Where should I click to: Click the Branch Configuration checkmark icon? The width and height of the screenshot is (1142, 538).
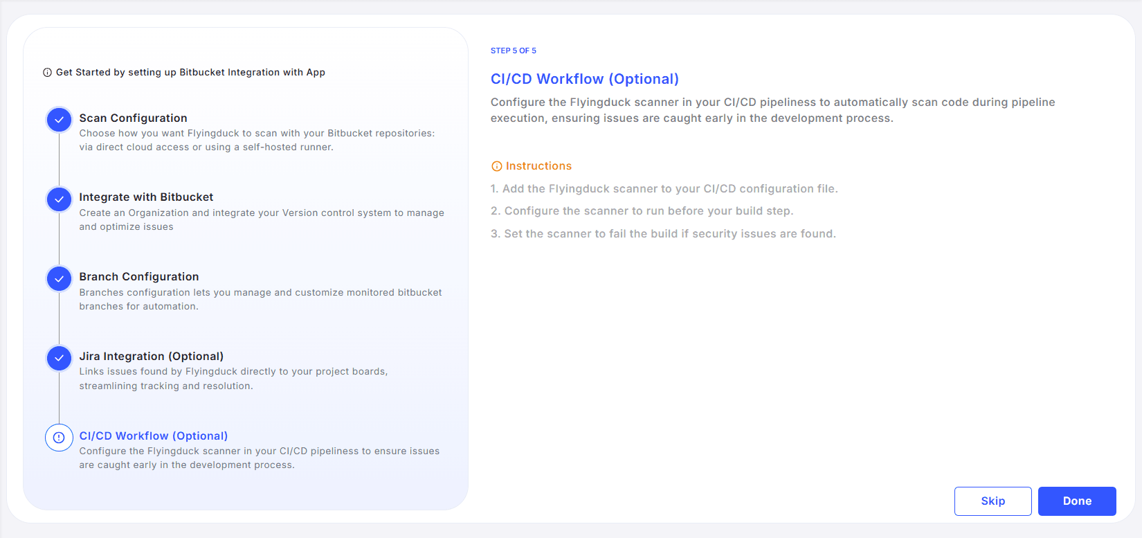tap(59, 279)
